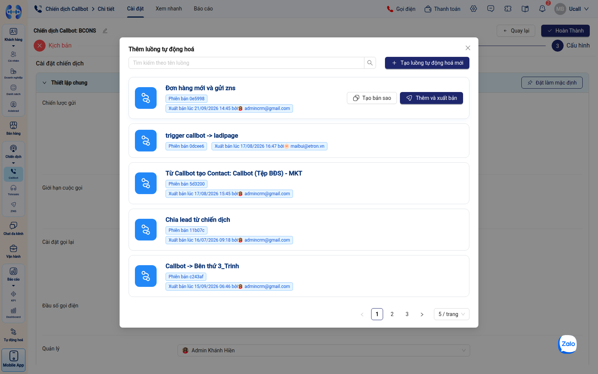Open Tự động hoá sidebar icon
The width and height of the screenshot is (598, 374).
click(x=13, y=335)
